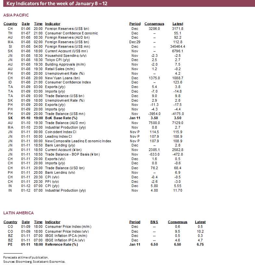The width and height of the screenshot is (255, 265).
Task: Select the 'New Composite Leading Economic Index' entry
Action: [x=78, y=141]
